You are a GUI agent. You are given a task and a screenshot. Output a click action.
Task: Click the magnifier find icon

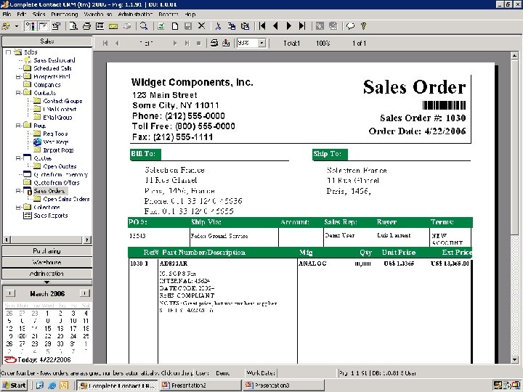pos(144,26)
